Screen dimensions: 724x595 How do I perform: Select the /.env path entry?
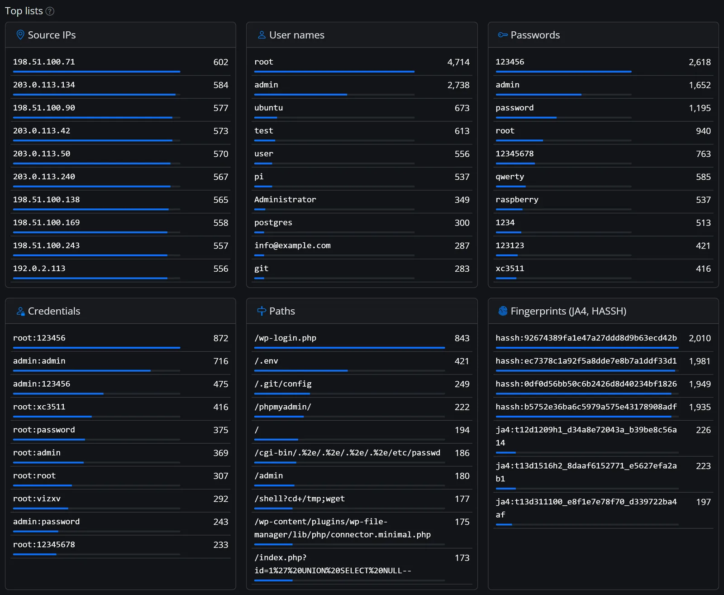pos(362,363)
